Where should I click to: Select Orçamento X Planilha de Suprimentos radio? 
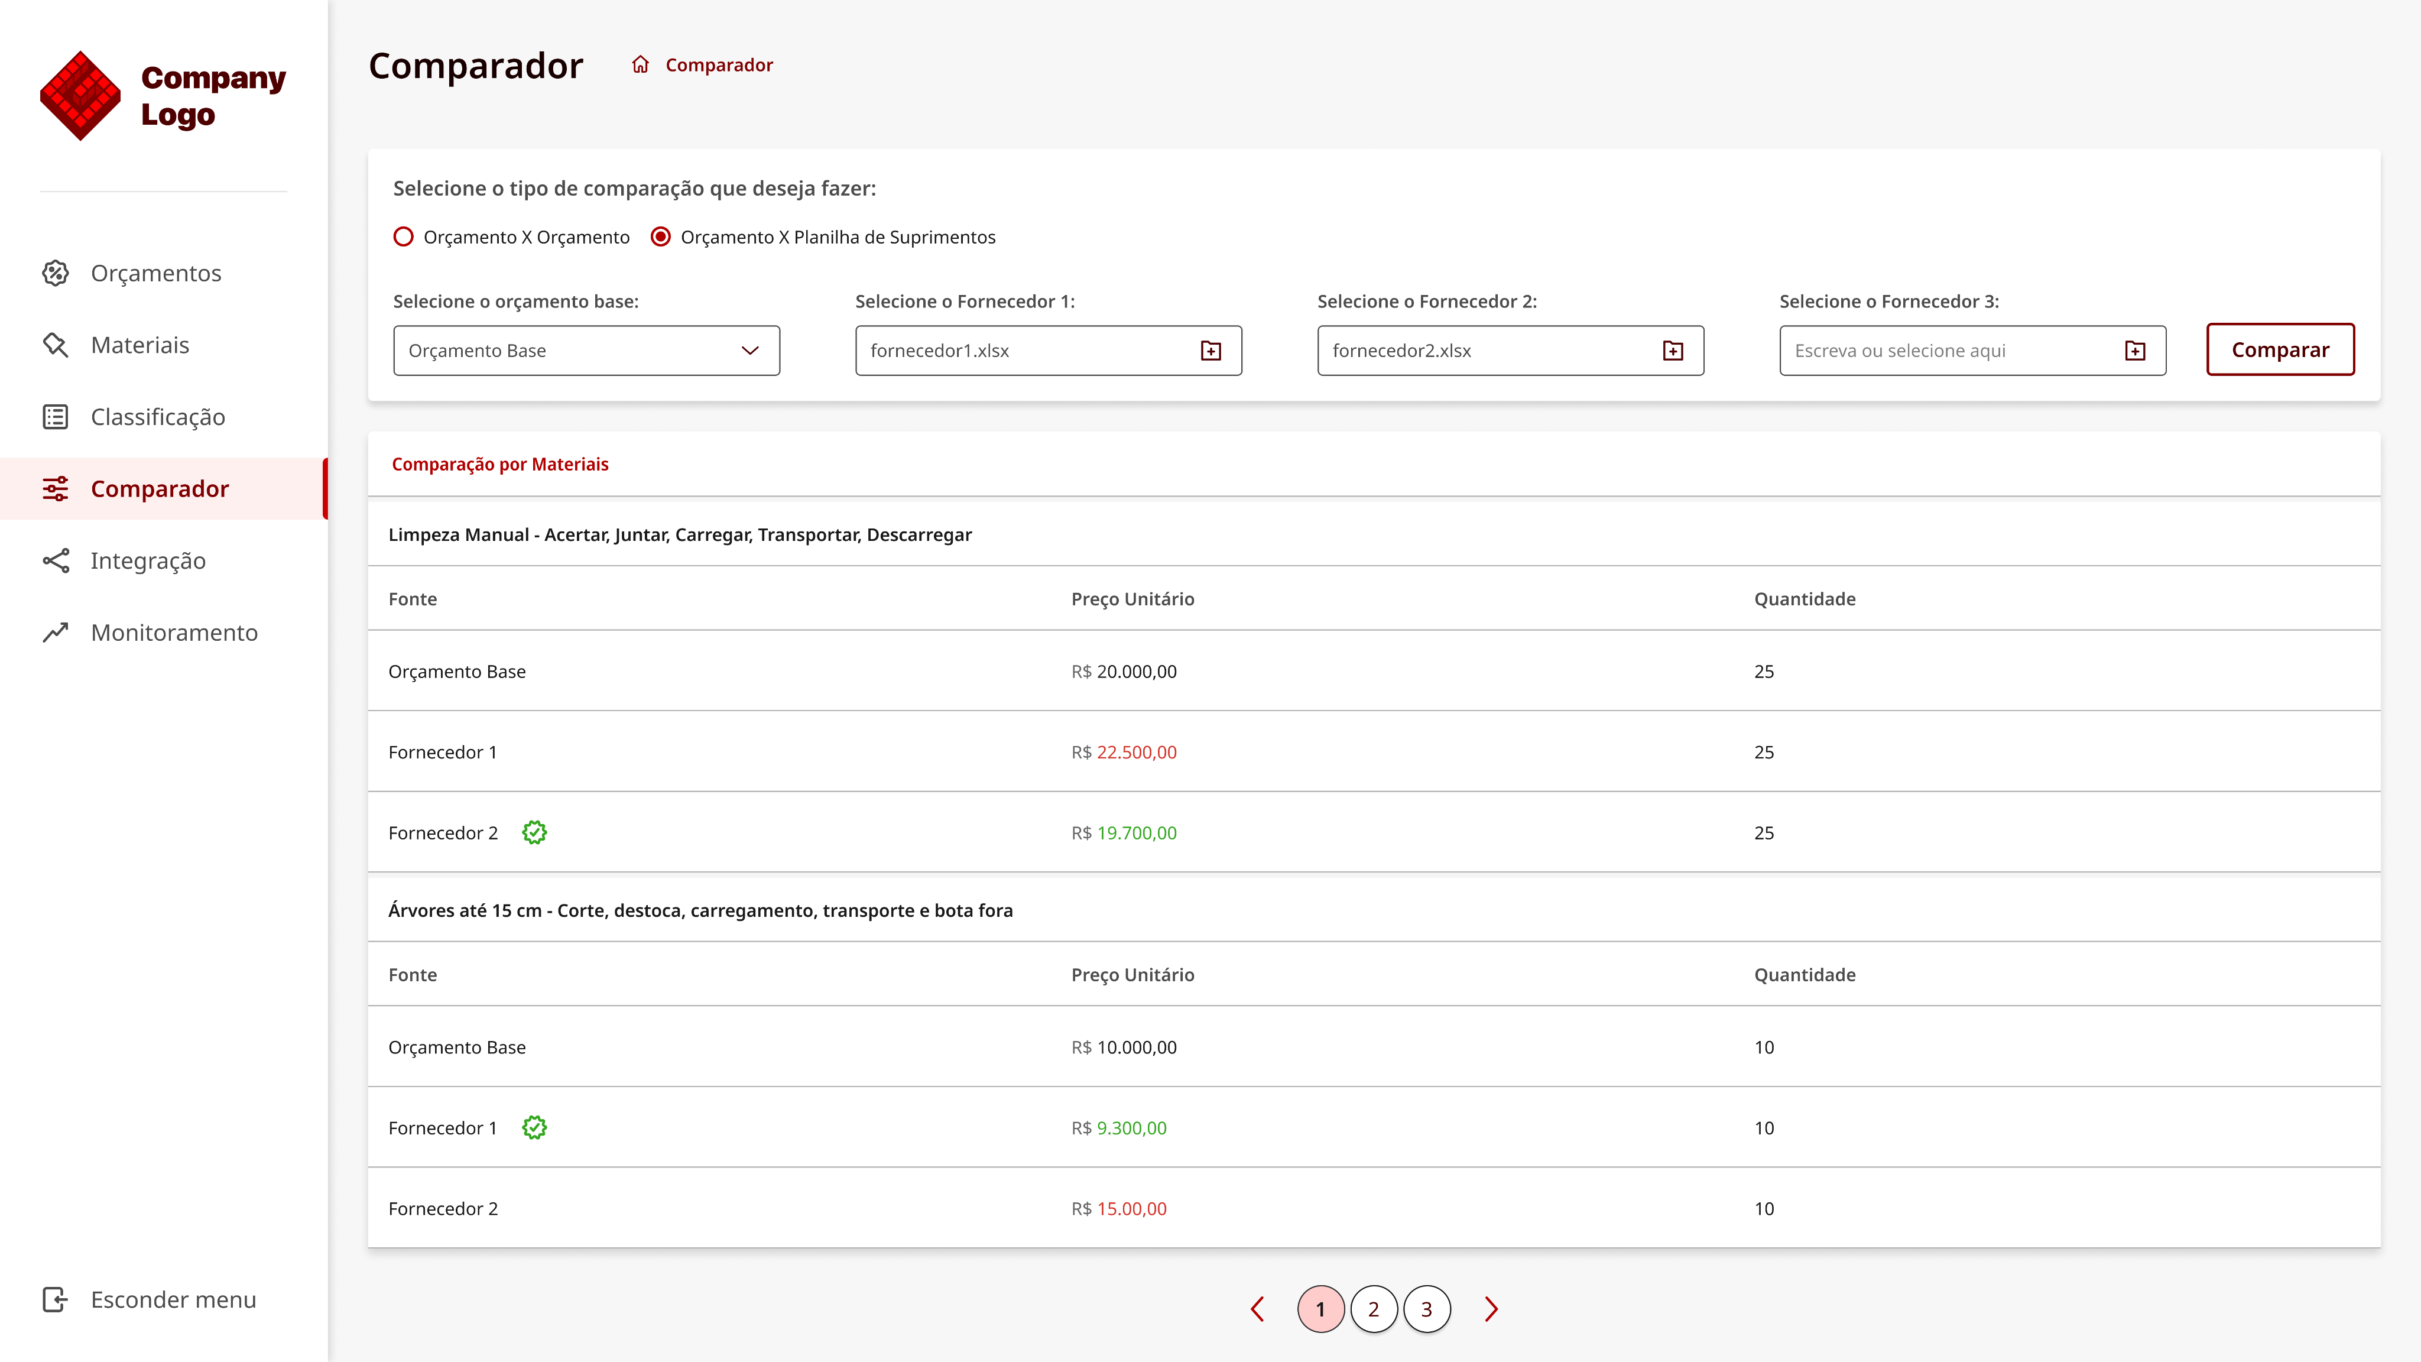pos(661,237)
